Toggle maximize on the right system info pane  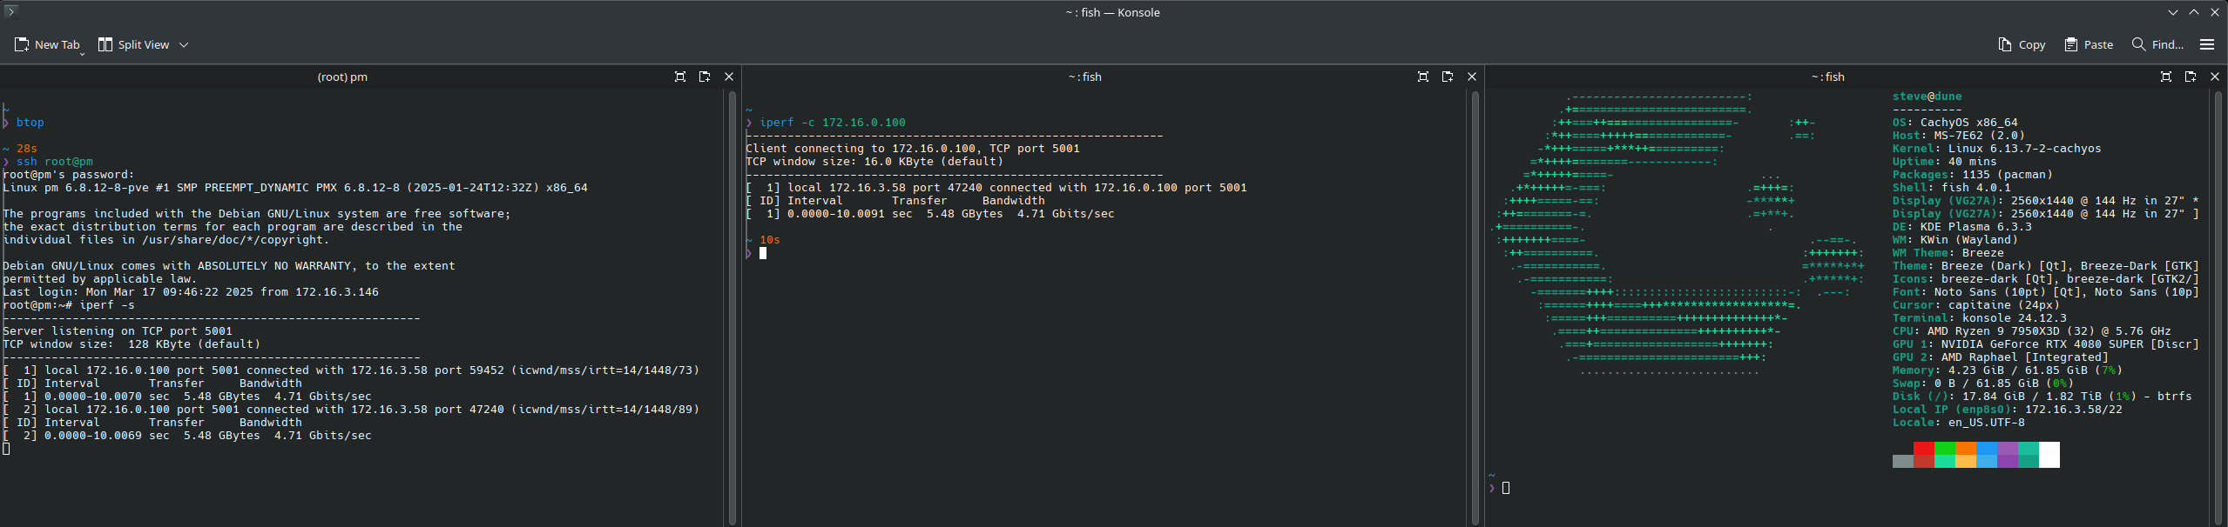click(x=2166, y=77)
